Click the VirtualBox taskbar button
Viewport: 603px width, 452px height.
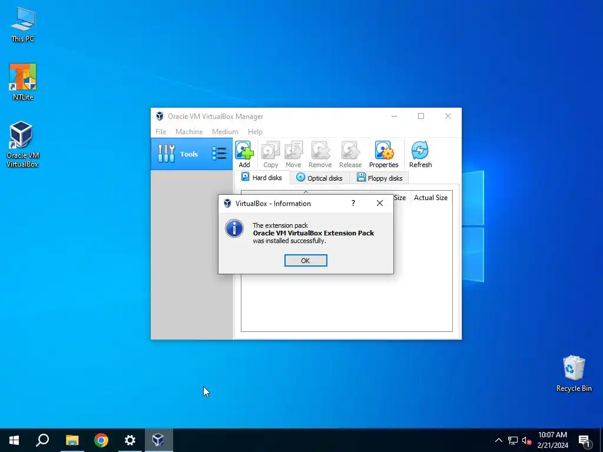[159, 440]
